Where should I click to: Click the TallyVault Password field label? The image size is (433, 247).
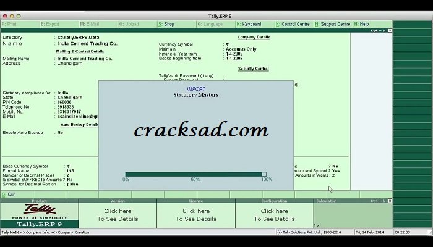click(x=186, y=75)
